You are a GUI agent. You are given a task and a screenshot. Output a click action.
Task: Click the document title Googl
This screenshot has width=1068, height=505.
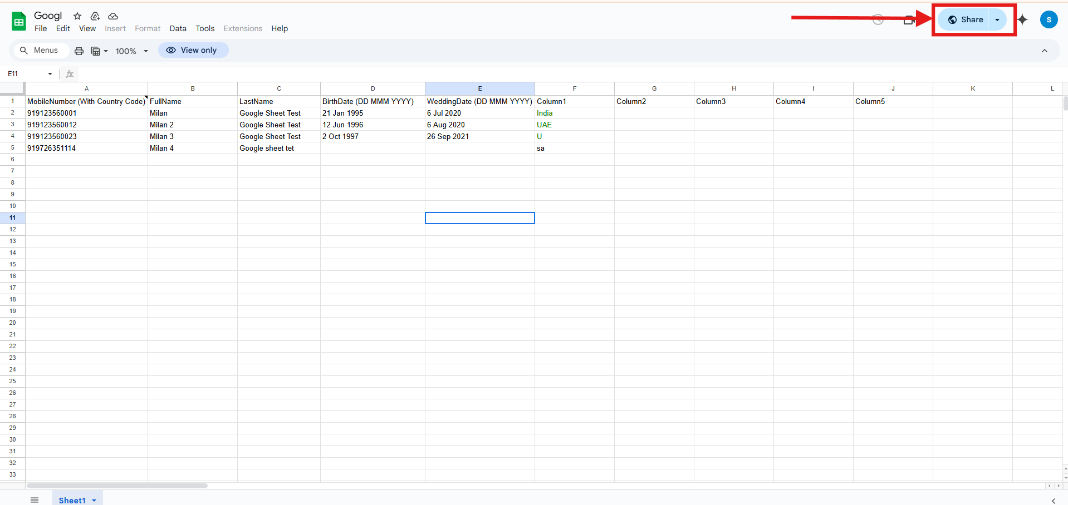coord(48,16)
